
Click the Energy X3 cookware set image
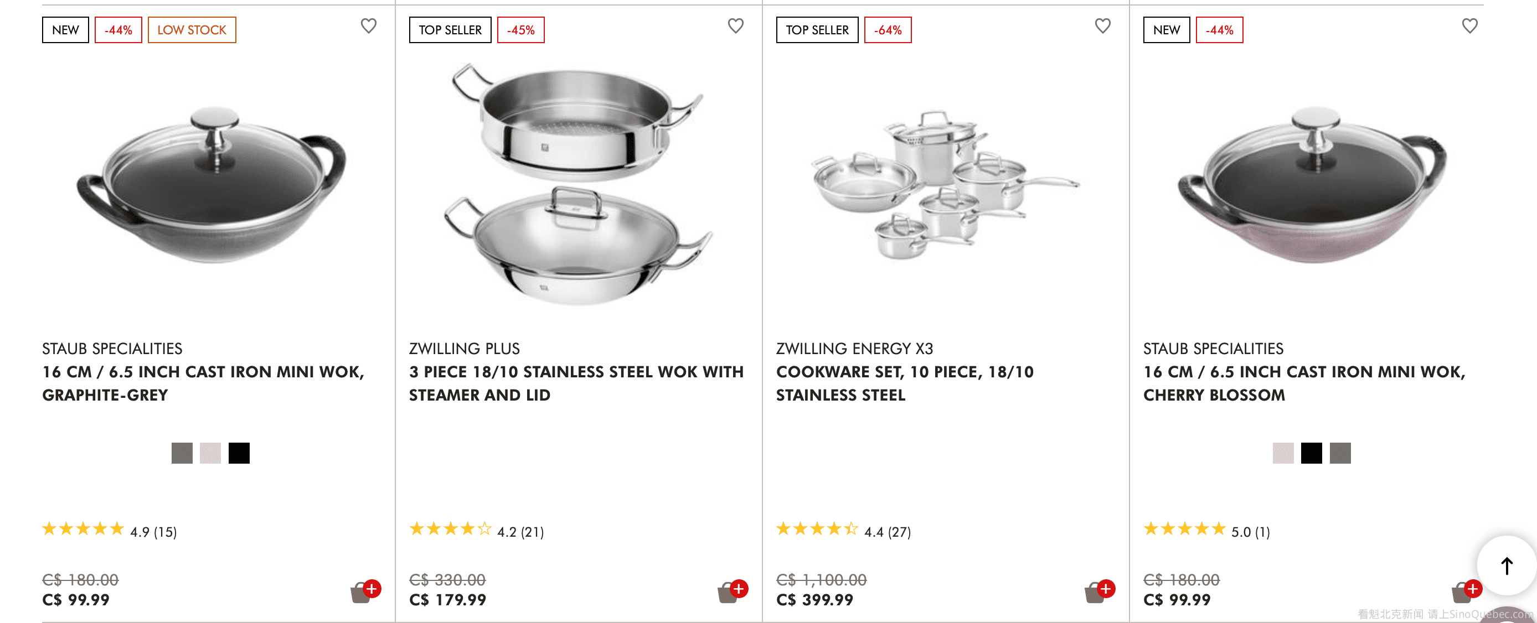tap(945, 185)
